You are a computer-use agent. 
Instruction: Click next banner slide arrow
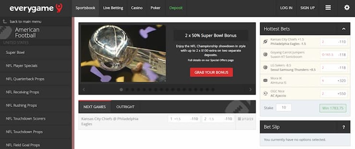(x=250, y=89)
